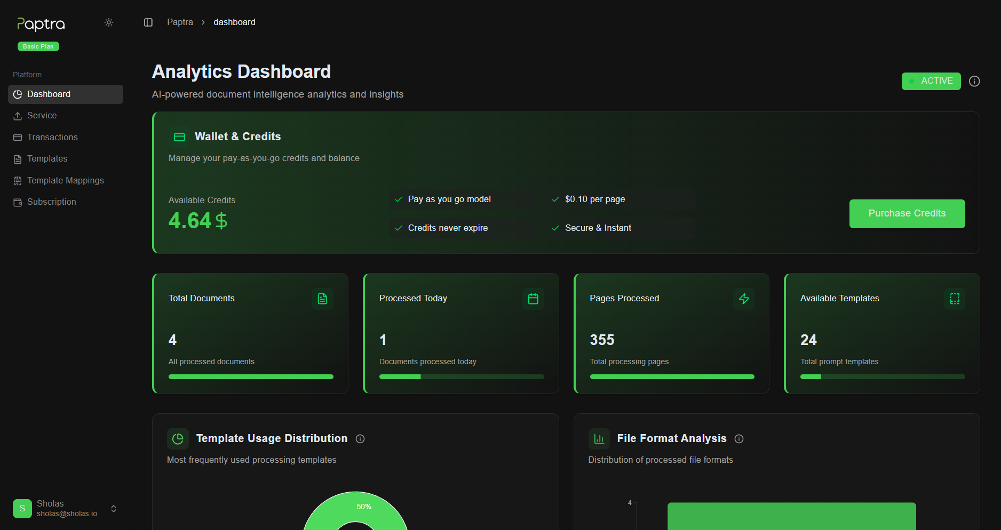Click the Sholas user avatar
This screenshot has height=530, width=1001.
click(x=22, y=509)
